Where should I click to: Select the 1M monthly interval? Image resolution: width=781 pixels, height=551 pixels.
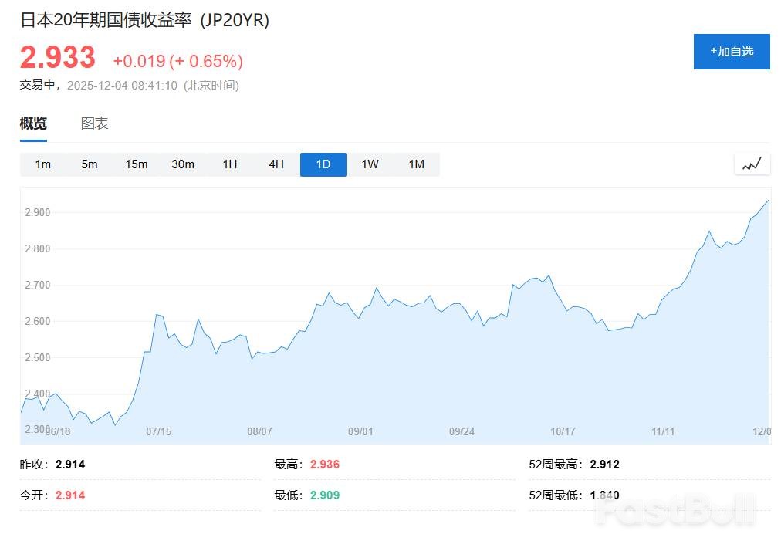coord(416,164)
